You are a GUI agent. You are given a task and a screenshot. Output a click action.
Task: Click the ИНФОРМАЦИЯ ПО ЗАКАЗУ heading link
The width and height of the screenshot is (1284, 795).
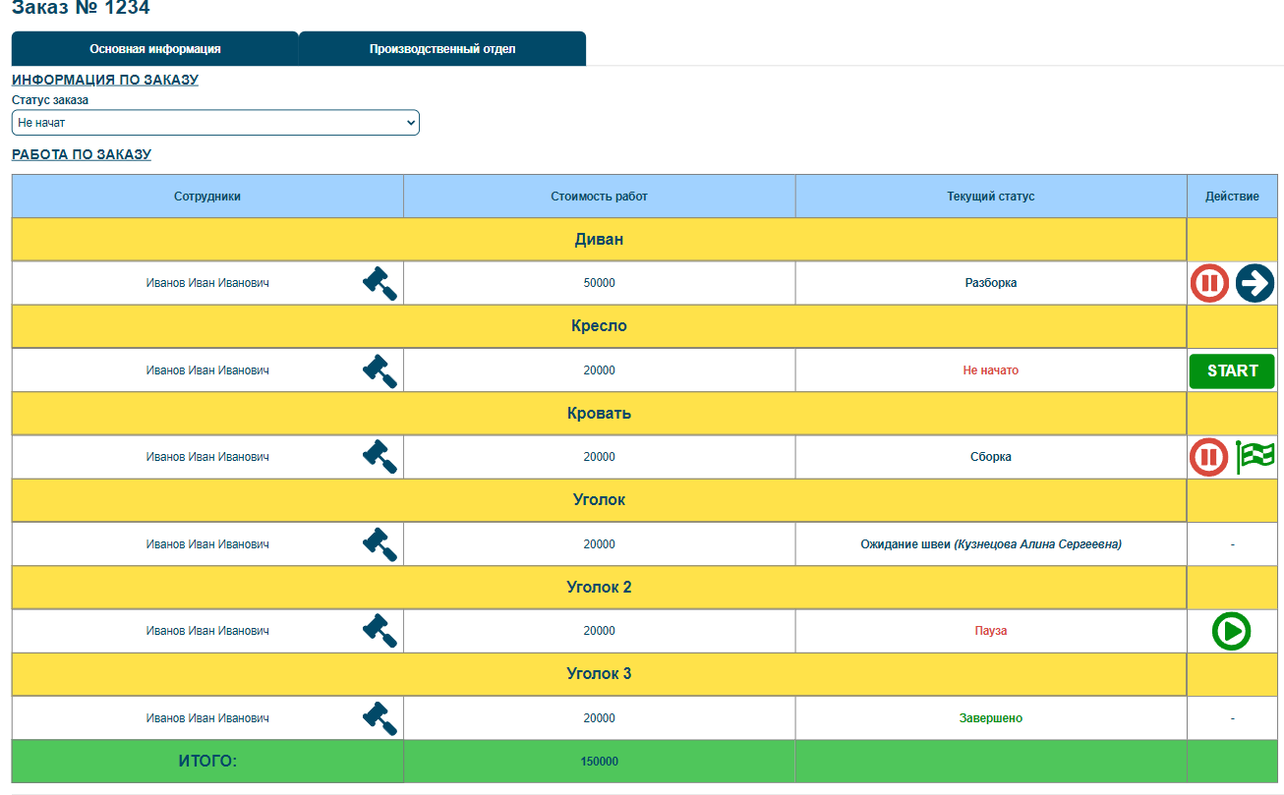tap(105, 80)
